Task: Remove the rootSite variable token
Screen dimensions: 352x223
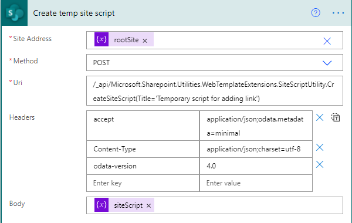Action: pos(145,40)
